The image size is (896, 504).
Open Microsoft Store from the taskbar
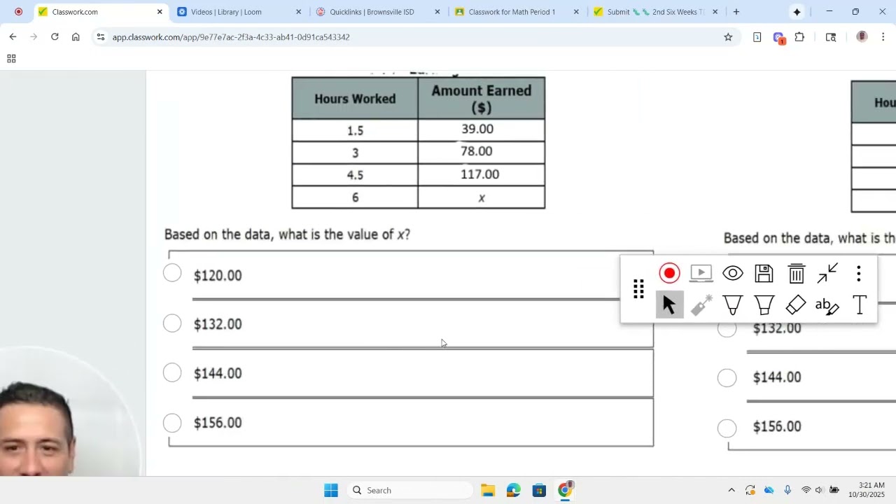tap(539, 490)
